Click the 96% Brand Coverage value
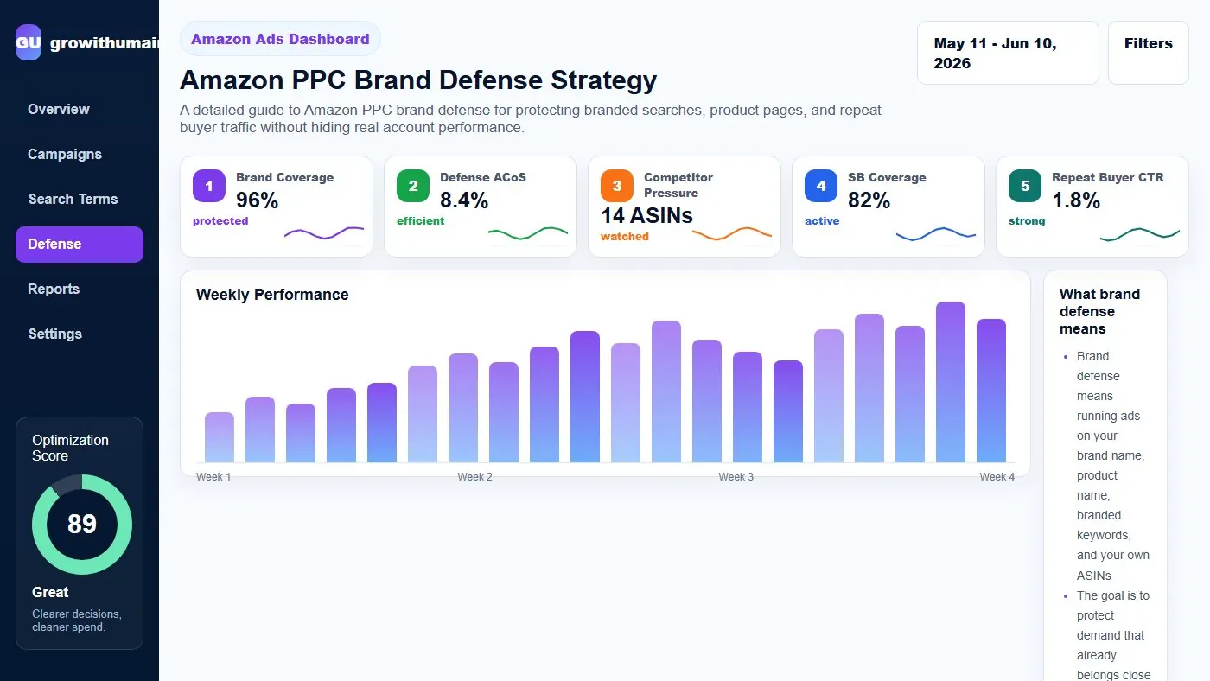The height and width of the screenshot is (681, 1210). [x=257, y=200]
